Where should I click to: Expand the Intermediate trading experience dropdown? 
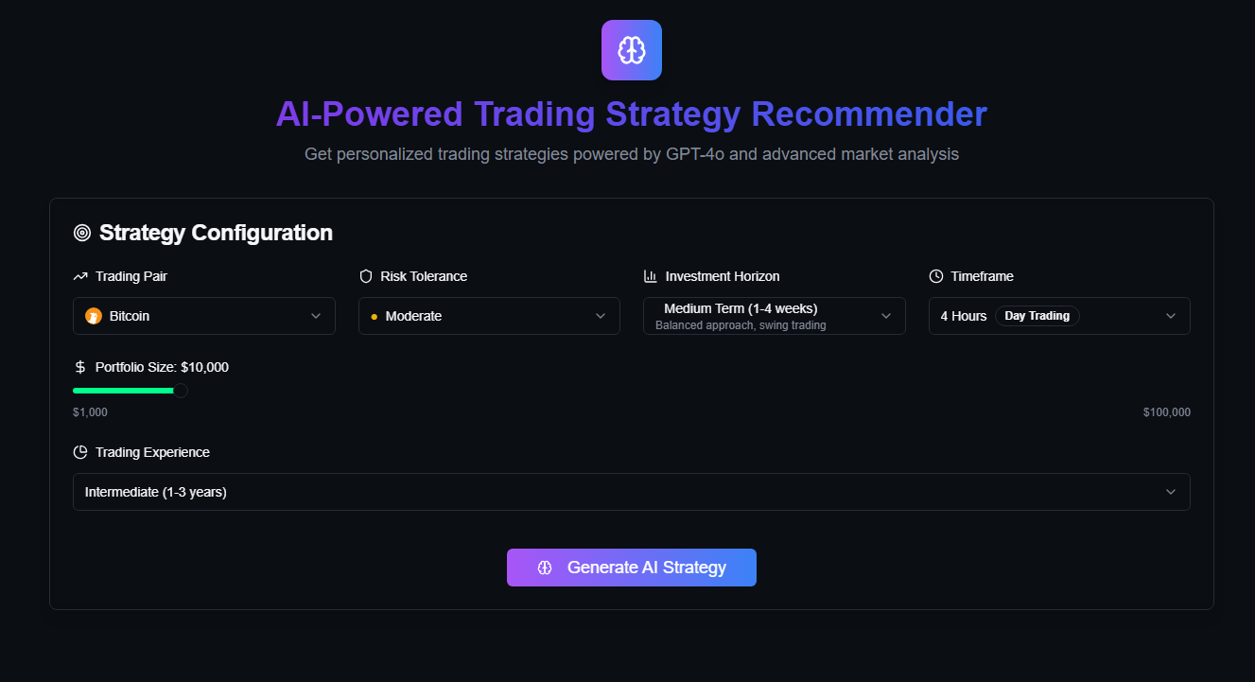[x=632, y=492]
